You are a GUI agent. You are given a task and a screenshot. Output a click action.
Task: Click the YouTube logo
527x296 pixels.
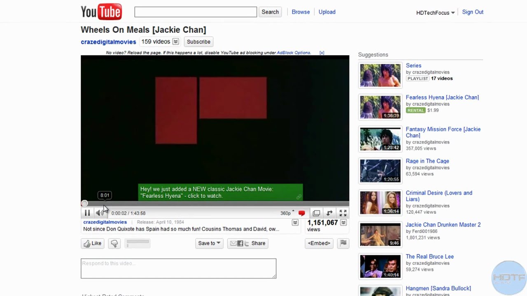point(101,12)
